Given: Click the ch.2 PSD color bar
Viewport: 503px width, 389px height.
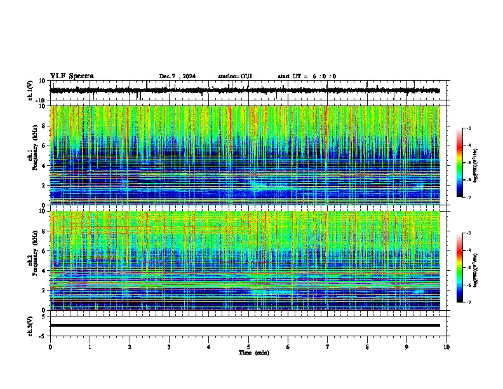Looking at the screenshot, I should click(x=459, y=268).
